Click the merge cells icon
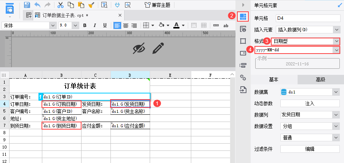The height and width of the screenshot is (163, 344). [194, 25]
